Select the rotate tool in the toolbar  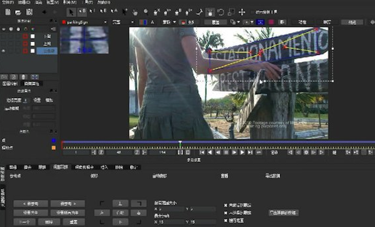tap(221, 12)
